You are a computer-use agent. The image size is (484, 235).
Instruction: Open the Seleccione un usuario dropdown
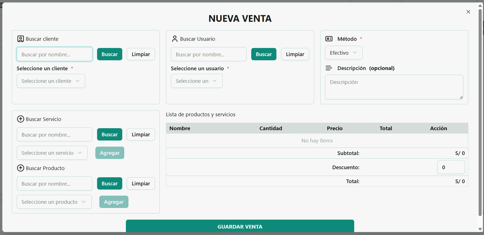tap(196, 81)
